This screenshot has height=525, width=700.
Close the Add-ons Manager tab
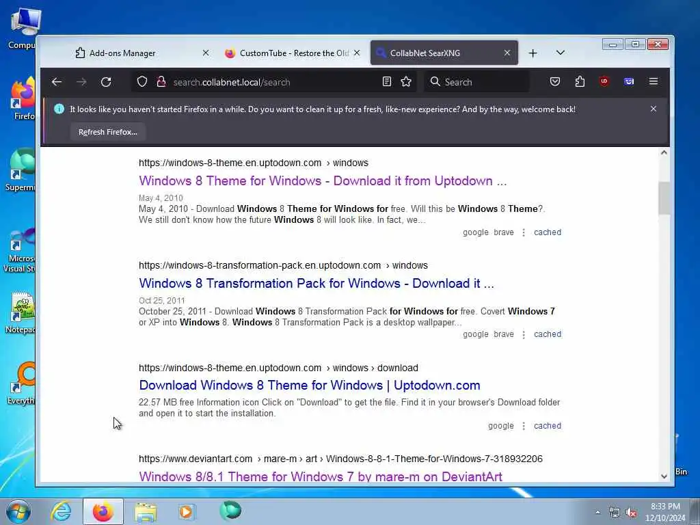[x=205, y=53]
